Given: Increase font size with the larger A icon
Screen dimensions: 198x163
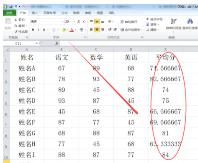Looking at the screenshot, I should (79, 21).
